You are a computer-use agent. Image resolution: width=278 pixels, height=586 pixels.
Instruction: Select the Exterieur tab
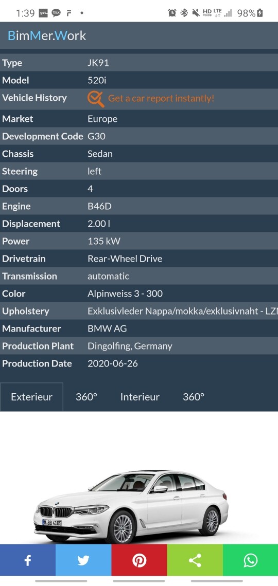(32, 397)
